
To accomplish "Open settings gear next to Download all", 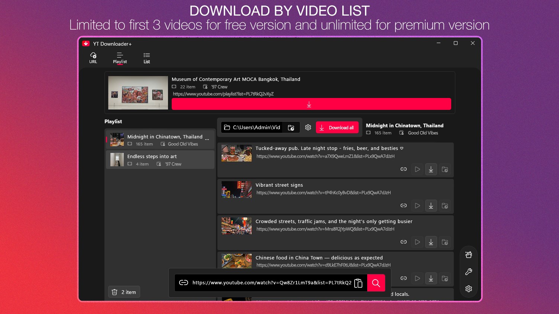I will [x=308, y=127].
